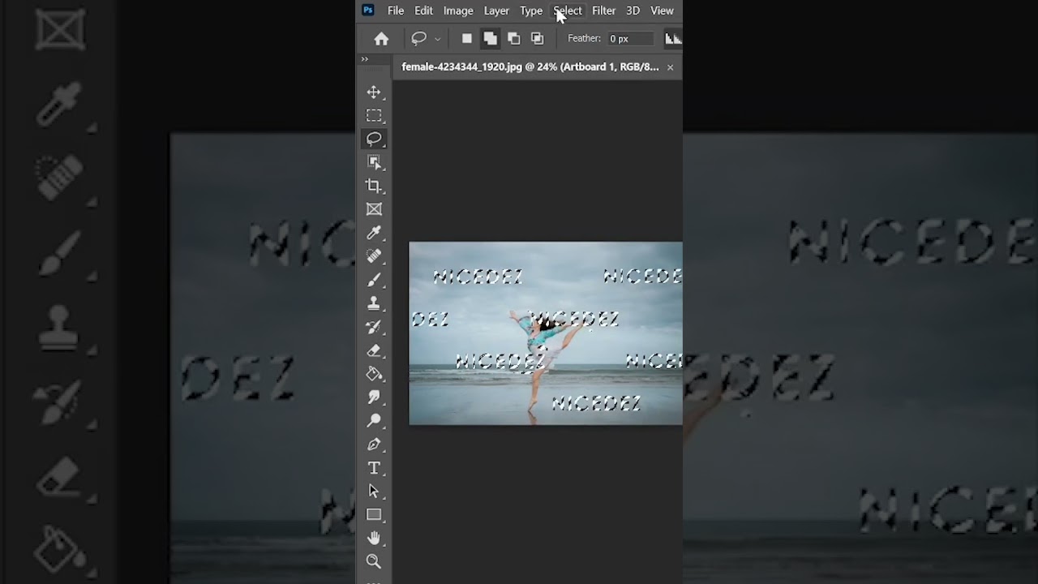Viewport: 1038px width, 584px height.
Task: Select the Zoom magnifier tool
Action: 374,561
